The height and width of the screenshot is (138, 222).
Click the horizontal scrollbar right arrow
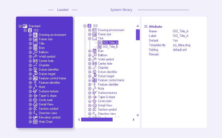[x=134, y=120]
